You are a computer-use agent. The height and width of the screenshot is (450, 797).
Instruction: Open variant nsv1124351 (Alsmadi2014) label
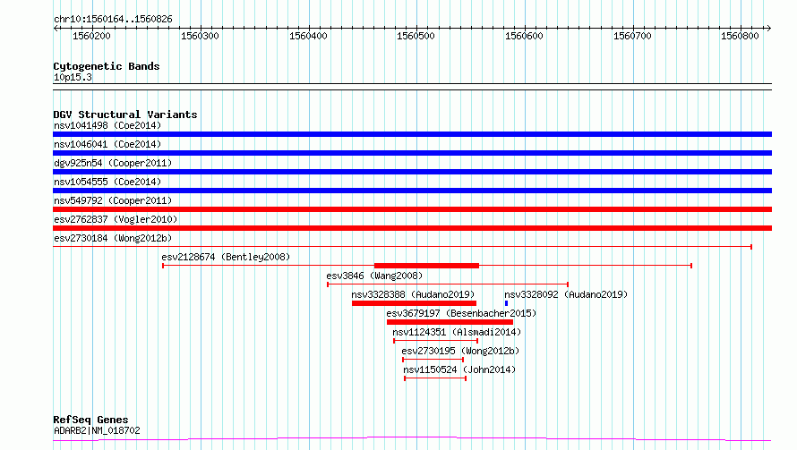[x=457, y=332]
